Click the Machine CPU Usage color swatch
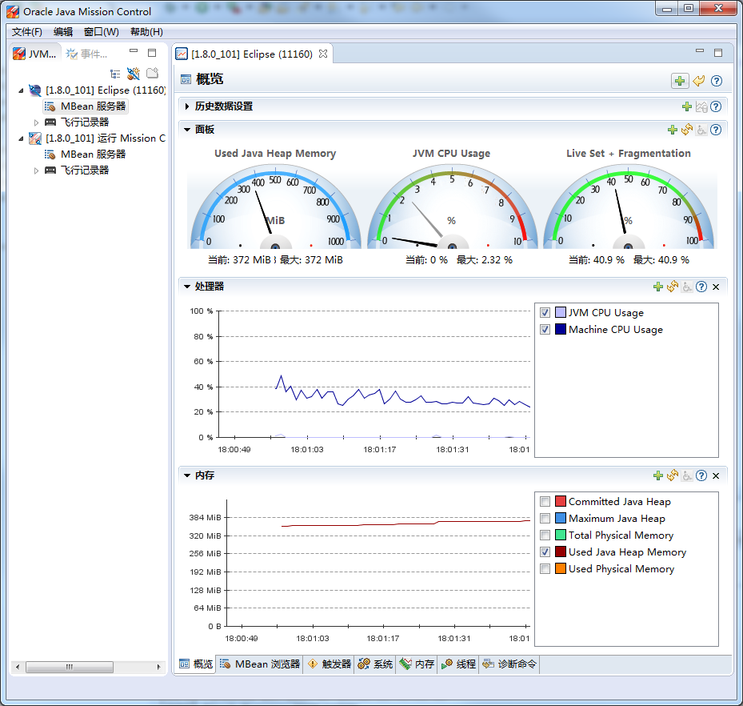743x706 pixels. pos(561,330)
